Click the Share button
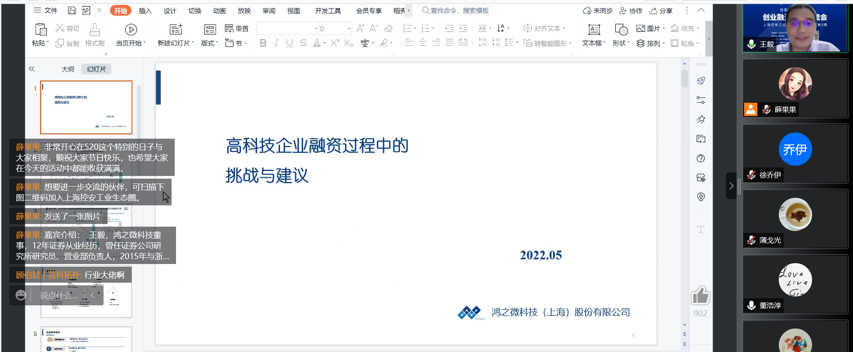The width and height of the screenshot is (853, 352). [661, 11]
